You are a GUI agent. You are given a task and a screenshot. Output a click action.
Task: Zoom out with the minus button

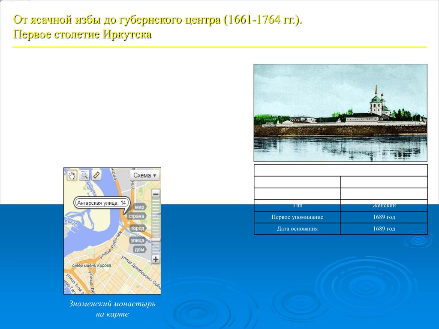(156, 194)
